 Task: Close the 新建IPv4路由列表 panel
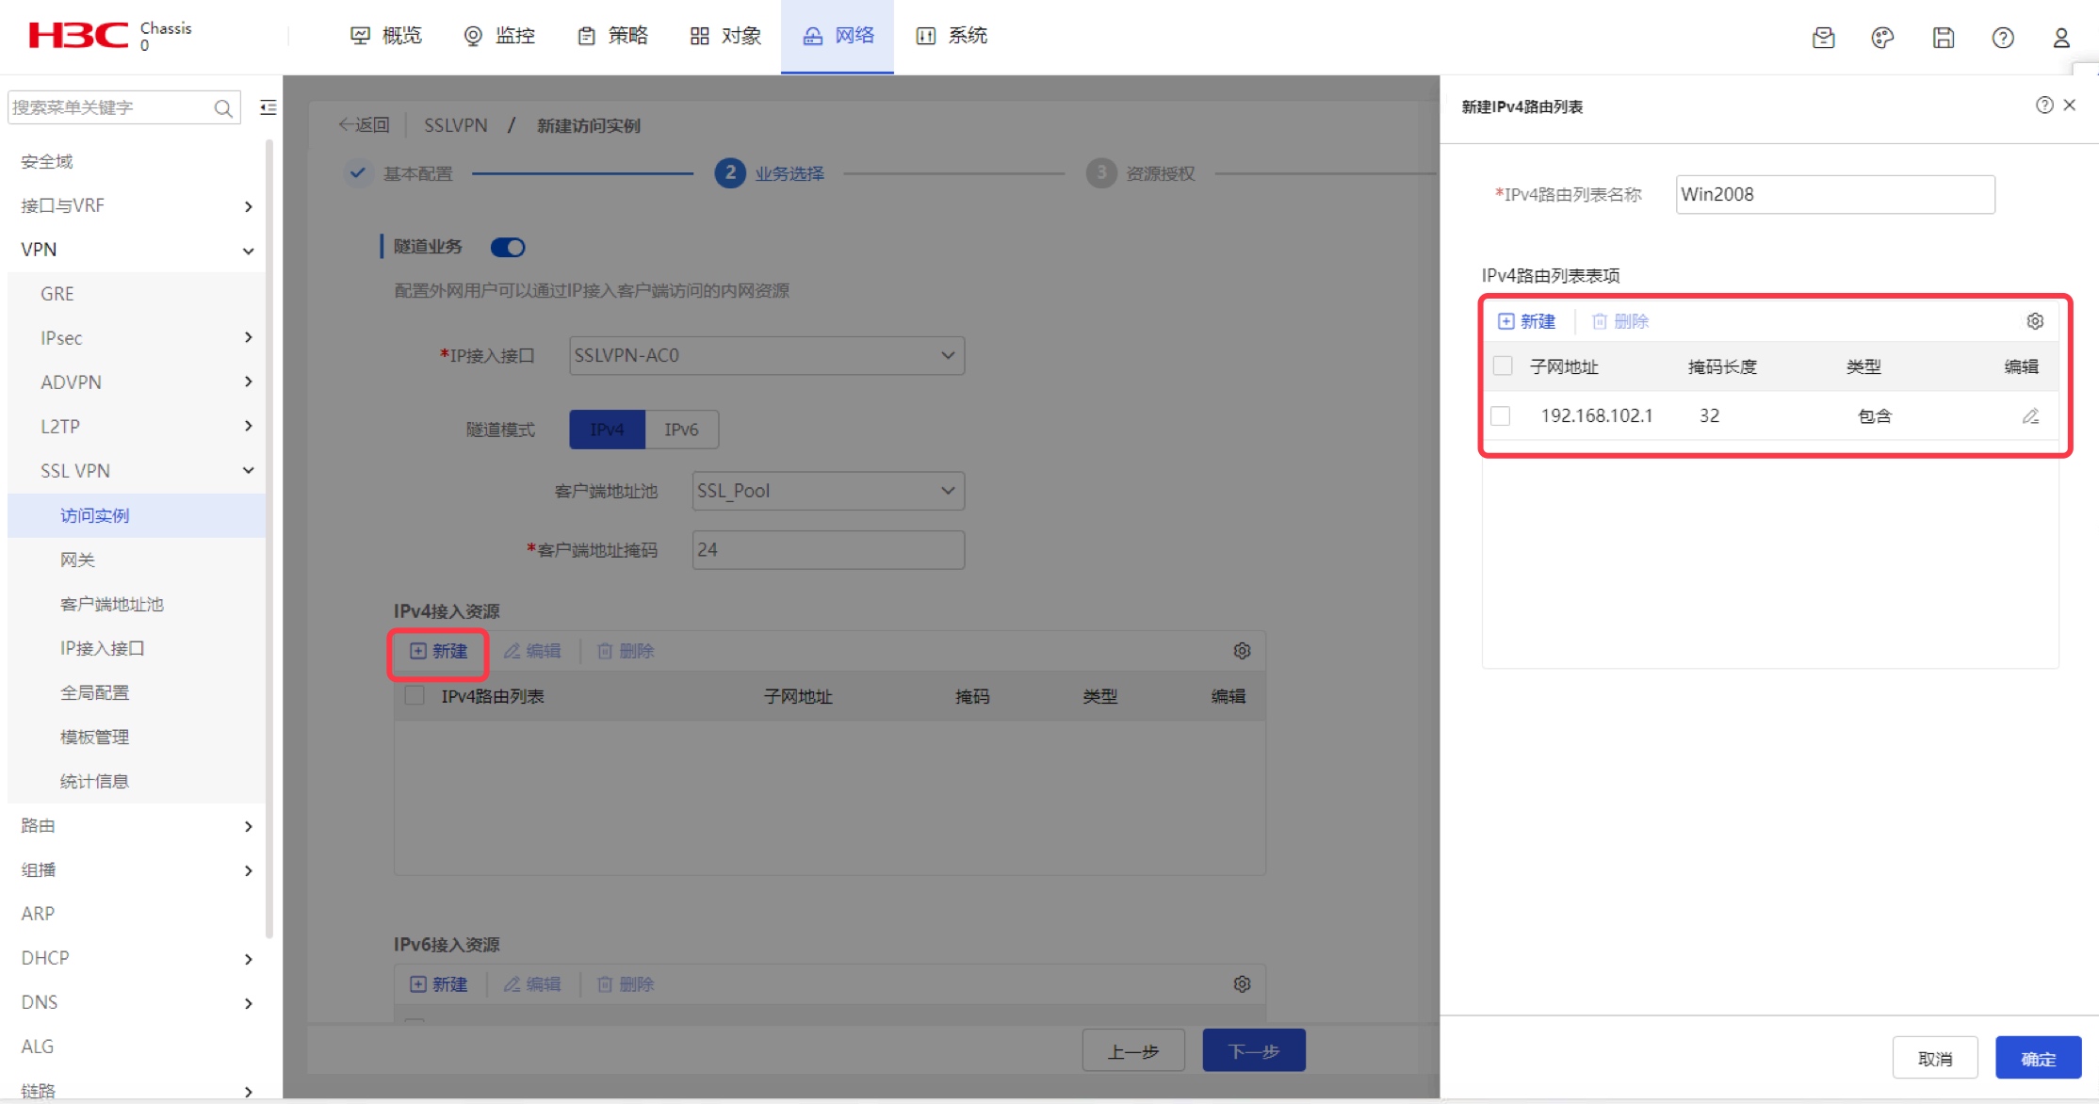[x=2070, y=106]
